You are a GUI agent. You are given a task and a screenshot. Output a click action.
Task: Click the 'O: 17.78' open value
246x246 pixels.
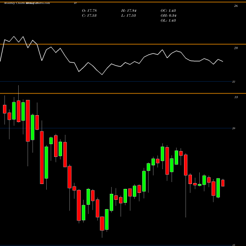[x=89, y=11]
